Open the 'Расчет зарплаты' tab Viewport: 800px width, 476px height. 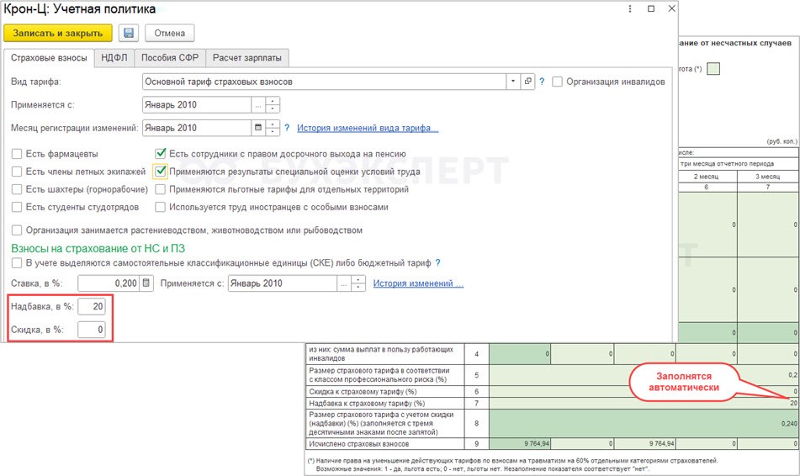click(247, 57)
